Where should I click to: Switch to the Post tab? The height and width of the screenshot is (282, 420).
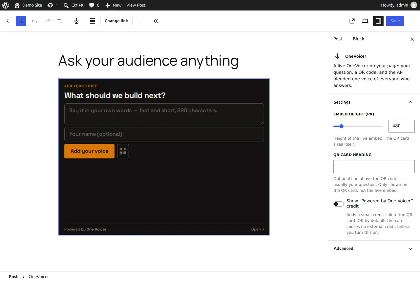(338, 39)
